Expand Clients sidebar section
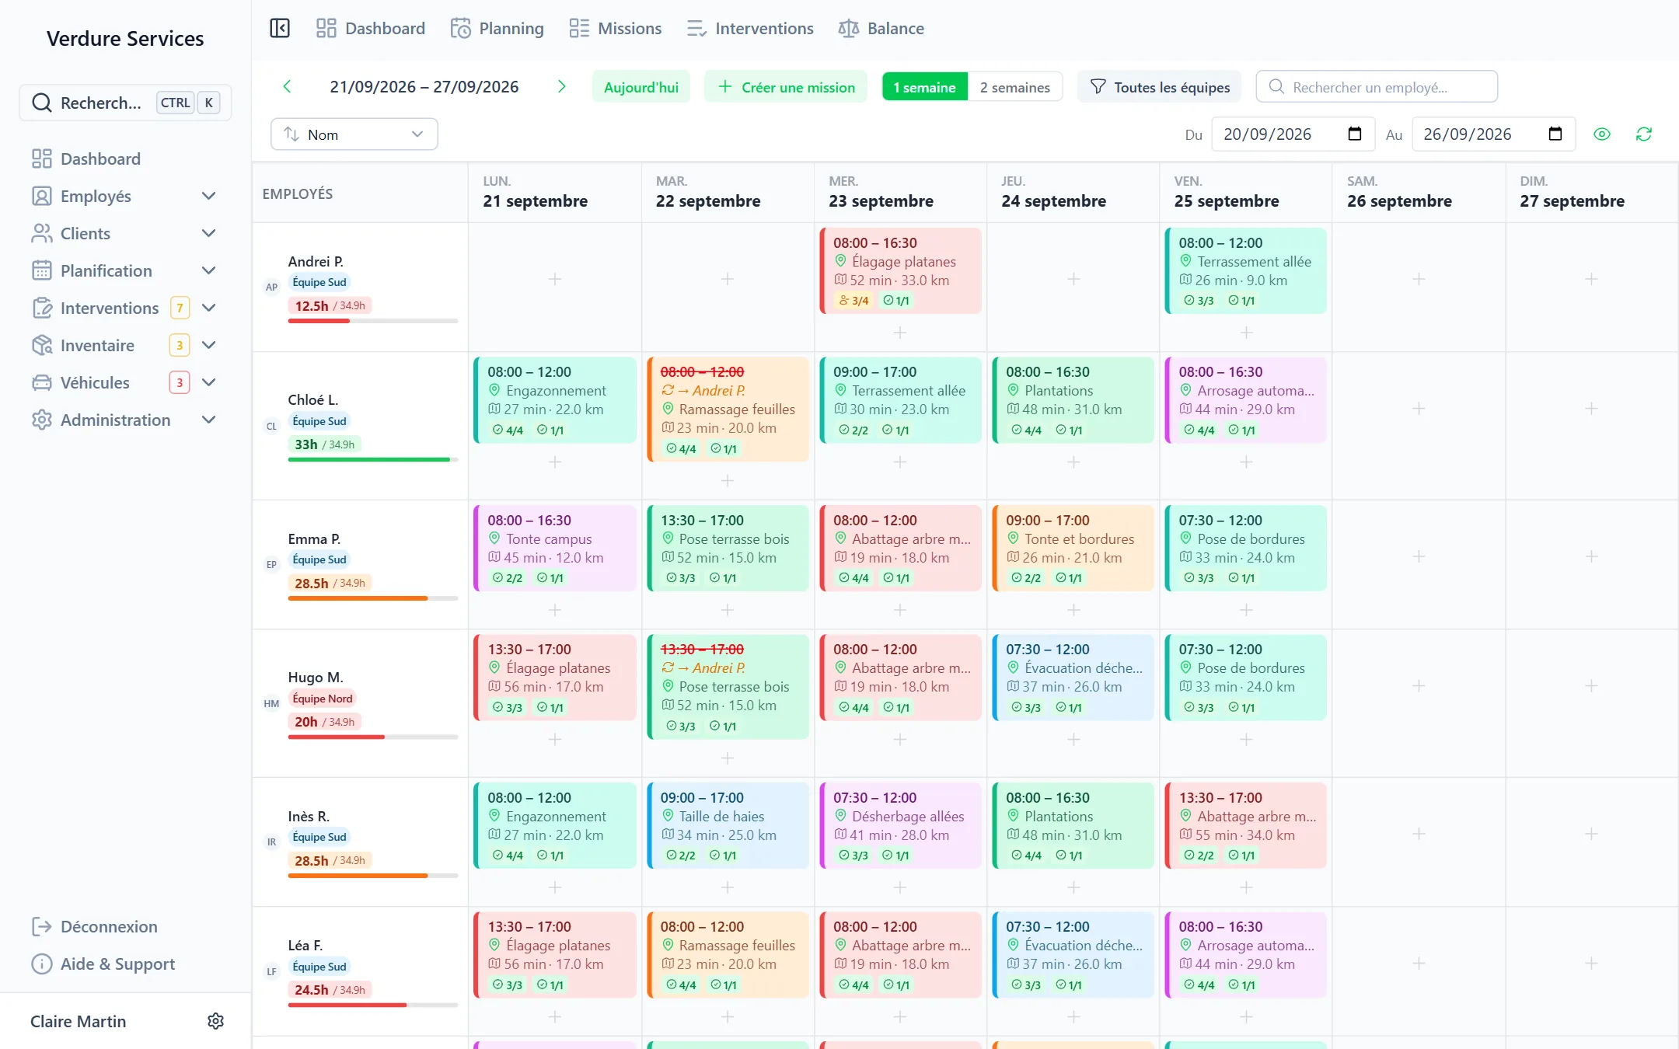This screenshot has width=1679, height=1049. point(208,233)
